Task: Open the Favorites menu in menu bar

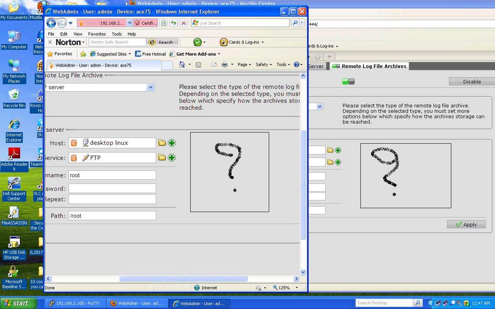Action: (97, 34)
